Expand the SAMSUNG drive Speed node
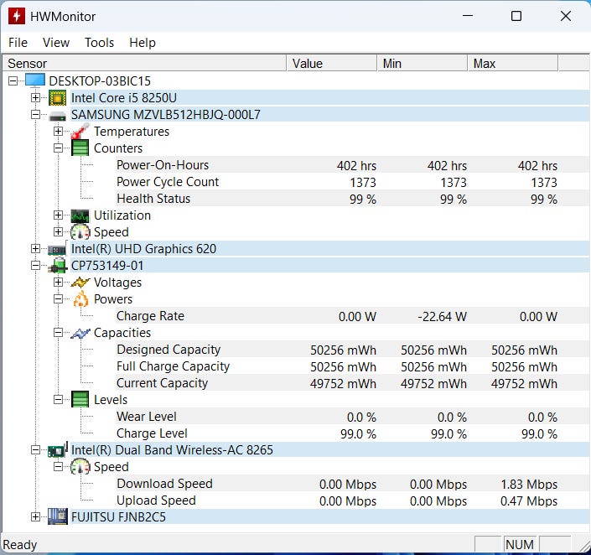The width and height of the screenshot is (591, 555). point(58,231)
